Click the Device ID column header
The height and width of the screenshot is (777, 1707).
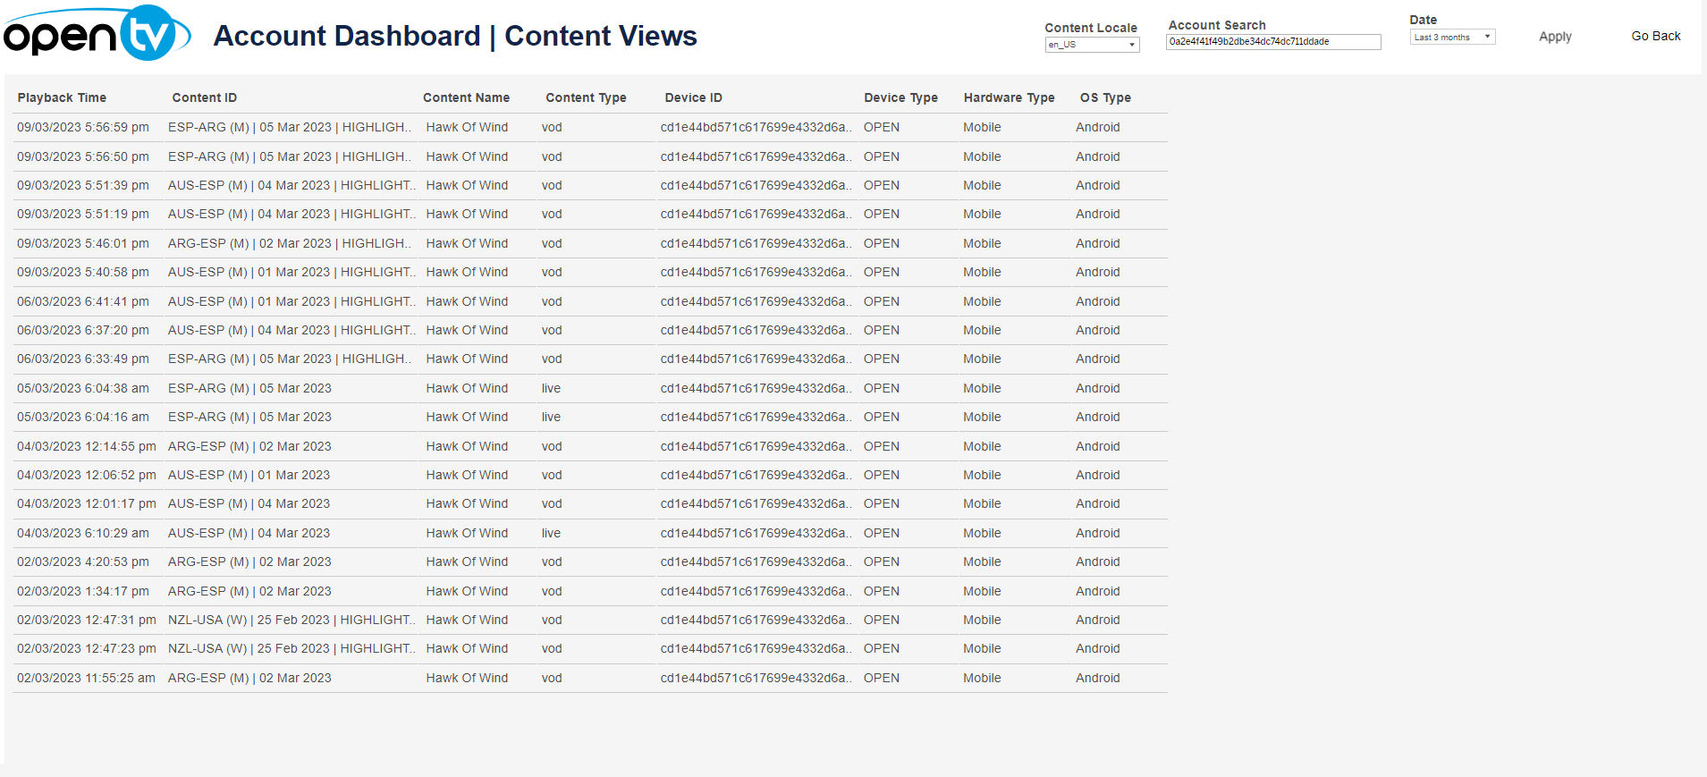(693, 98)
